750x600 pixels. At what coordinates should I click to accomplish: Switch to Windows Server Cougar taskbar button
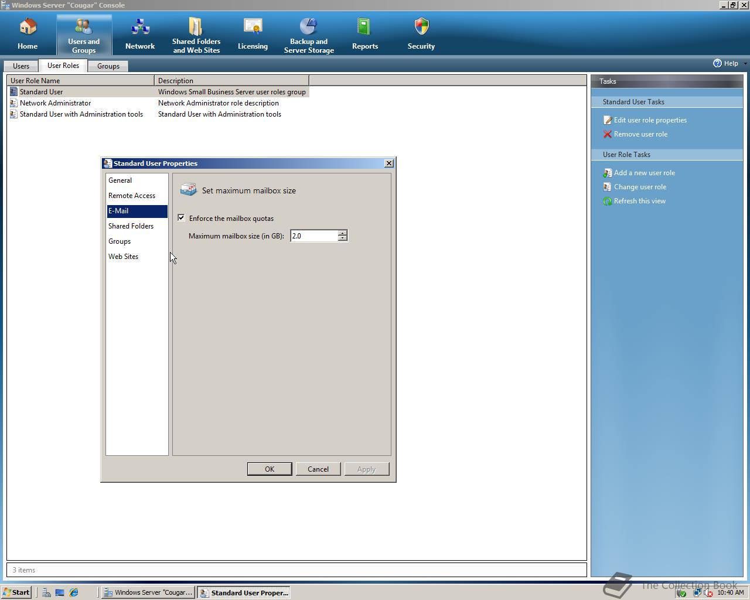click(148, 592)
